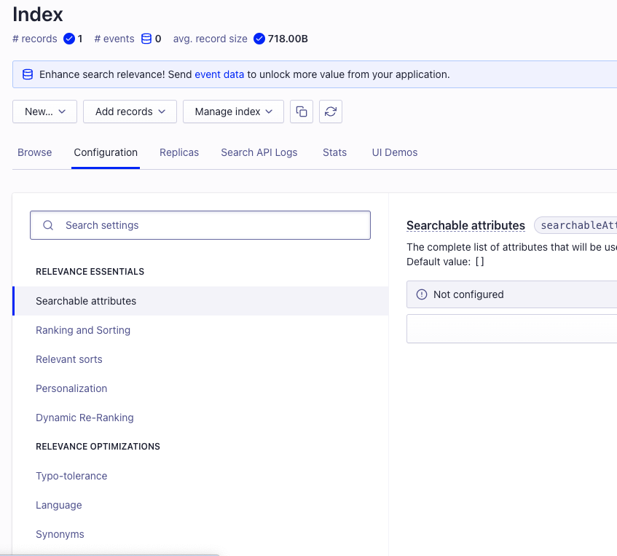Switch to the Stats tab

[334, 152]
